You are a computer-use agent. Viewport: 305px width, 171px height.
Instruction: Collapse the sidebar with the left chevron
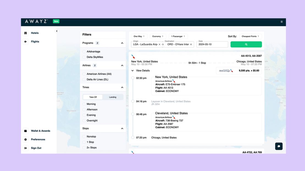pos(57,31)
